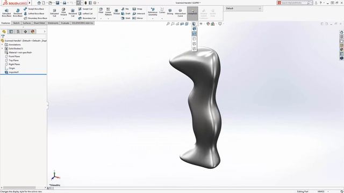Image resolution: width=344 pixels, height=193 pixels.
Task: Select the Draft tool
Action: click(x=126, y=13)
